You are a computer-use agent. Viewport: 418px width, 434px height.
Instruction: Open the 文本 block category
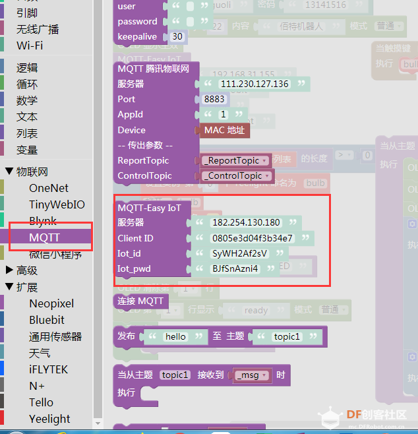click(x=27, y=117)
